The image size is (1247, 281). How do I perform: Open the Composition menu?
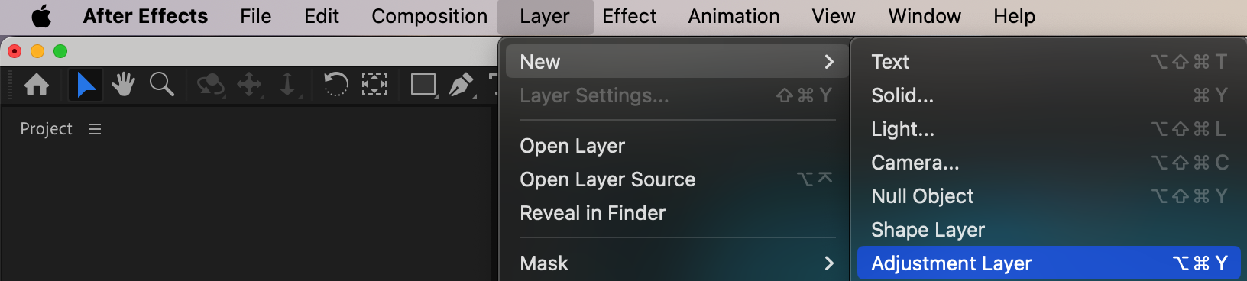(429, 16)
